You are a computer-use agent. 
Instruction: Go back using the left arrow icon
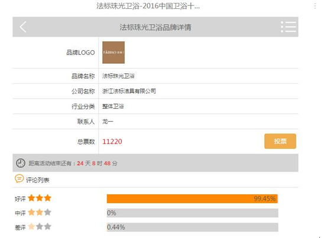[23, 27]
